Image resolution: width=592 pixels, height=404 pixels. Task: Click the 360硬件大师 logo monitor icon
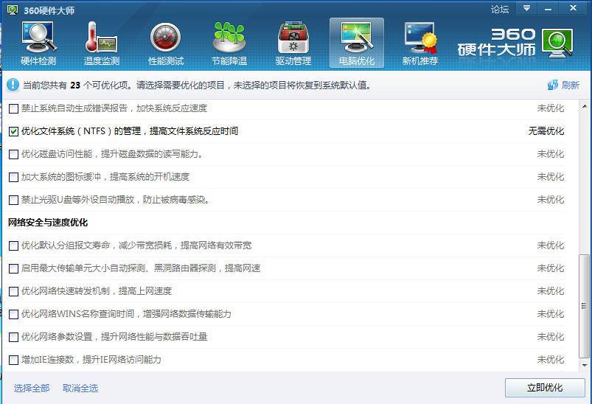[x=557, y=43]
